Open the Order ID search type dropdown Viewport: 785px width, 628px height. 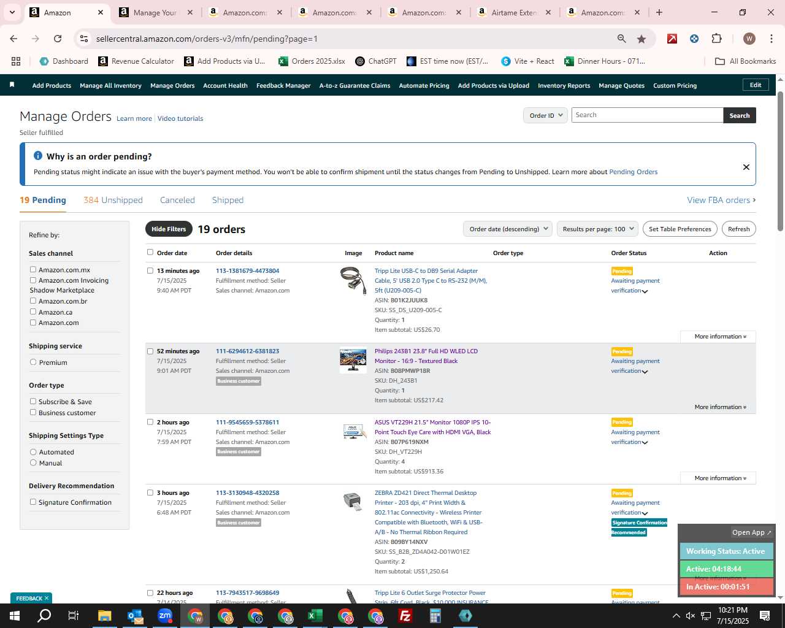545,115
